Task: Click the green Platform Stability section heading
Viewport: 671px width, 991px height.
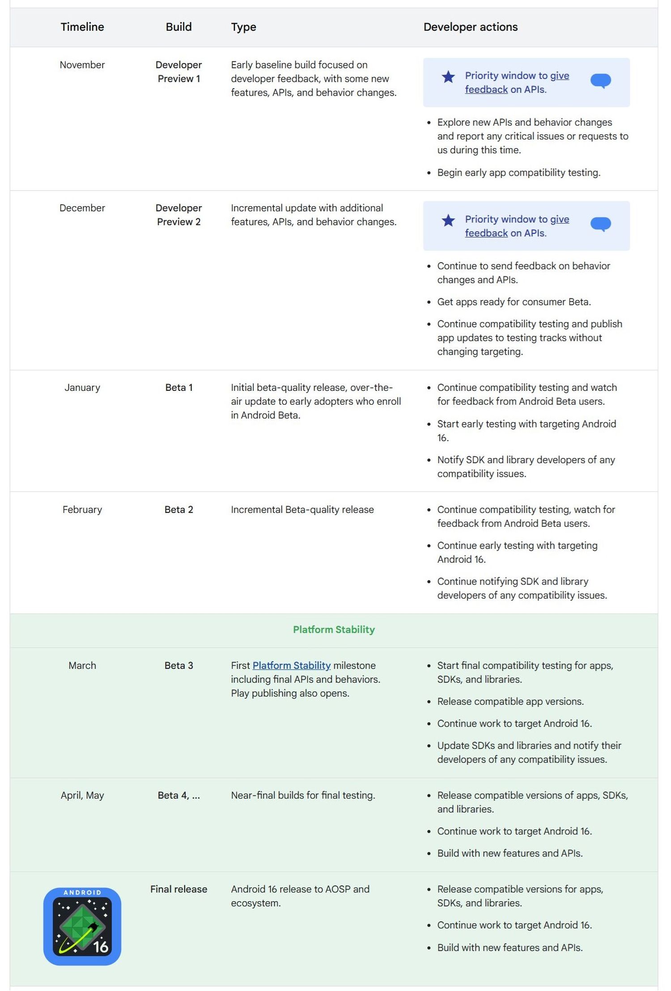Action: [334, 630]
